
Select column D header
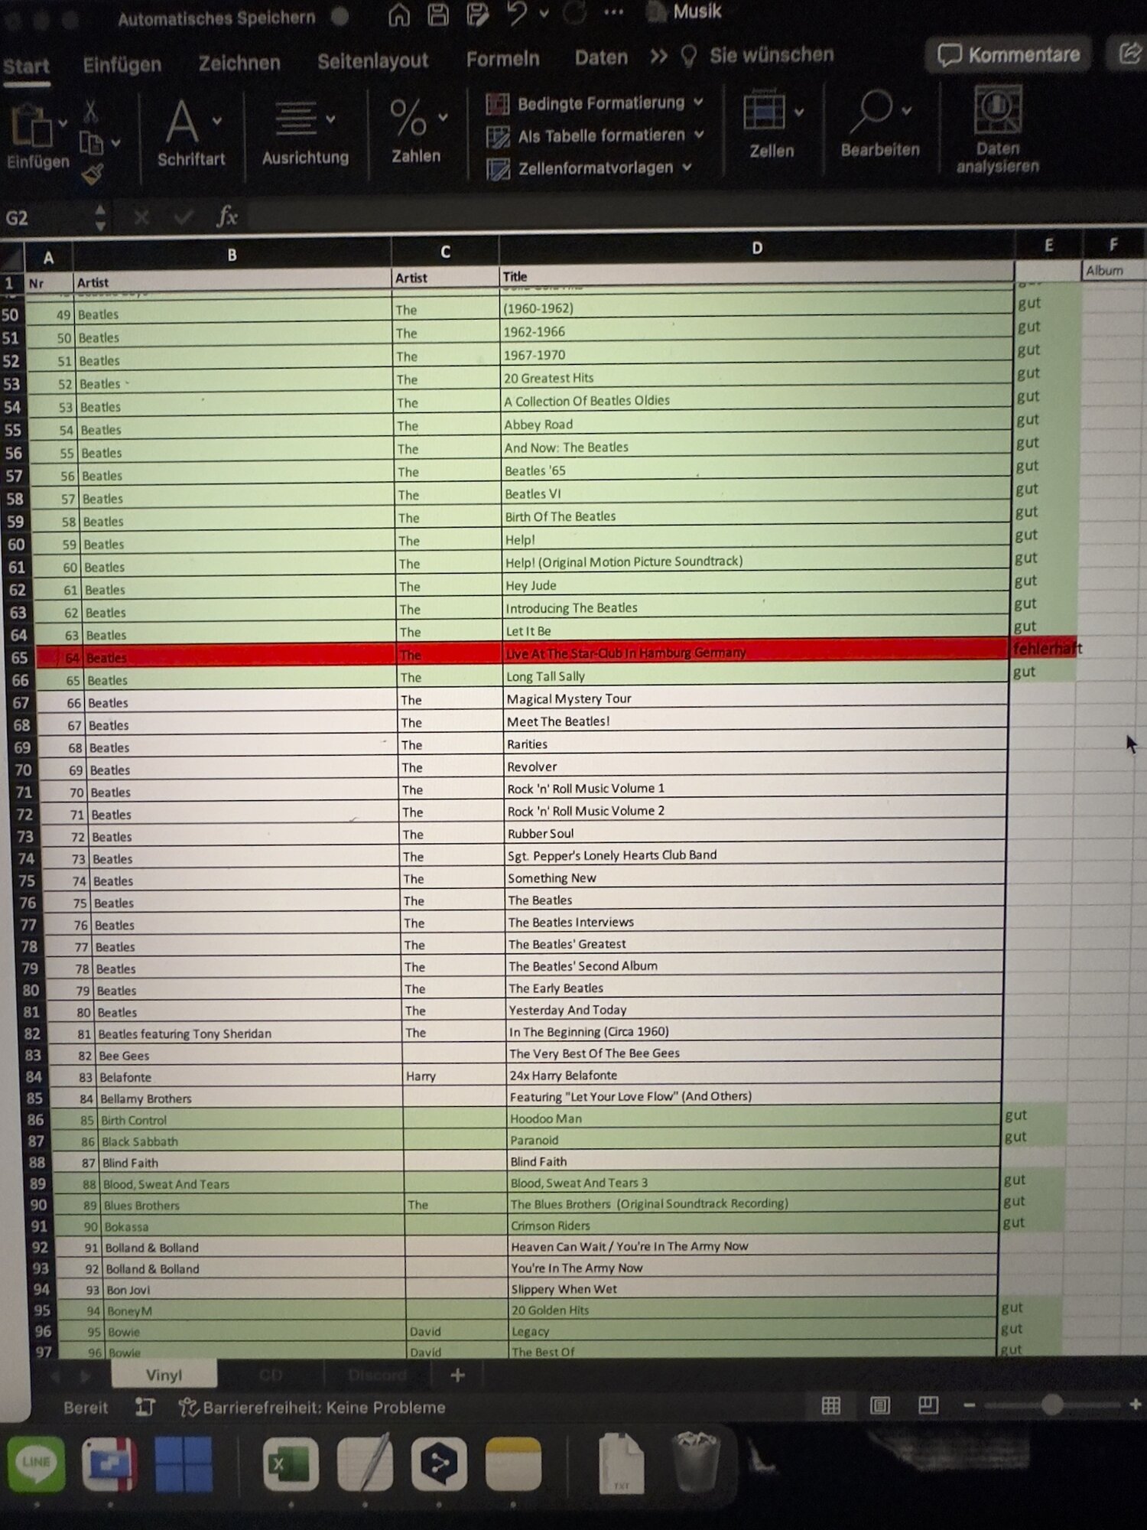[x=756, y=248]
